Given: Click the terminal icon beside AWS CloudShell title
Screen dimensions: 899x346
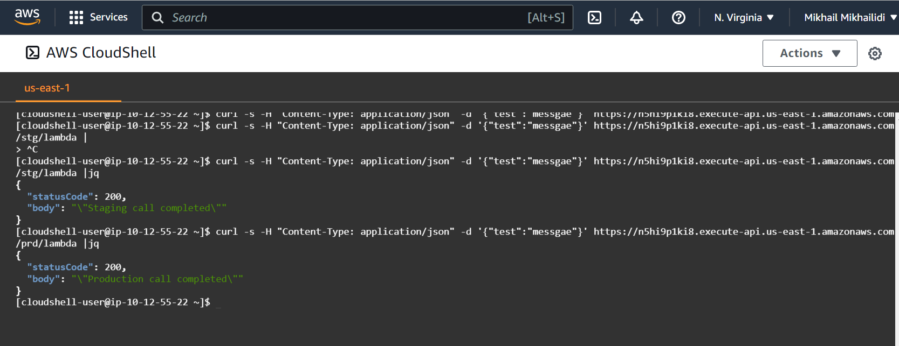Looking at the screenshot, I should [x=33, y=53].
